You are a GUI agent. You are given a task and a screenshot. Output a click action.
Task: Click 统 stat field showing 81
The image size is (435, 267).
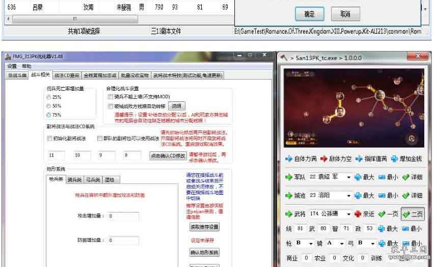click(300, 228)
